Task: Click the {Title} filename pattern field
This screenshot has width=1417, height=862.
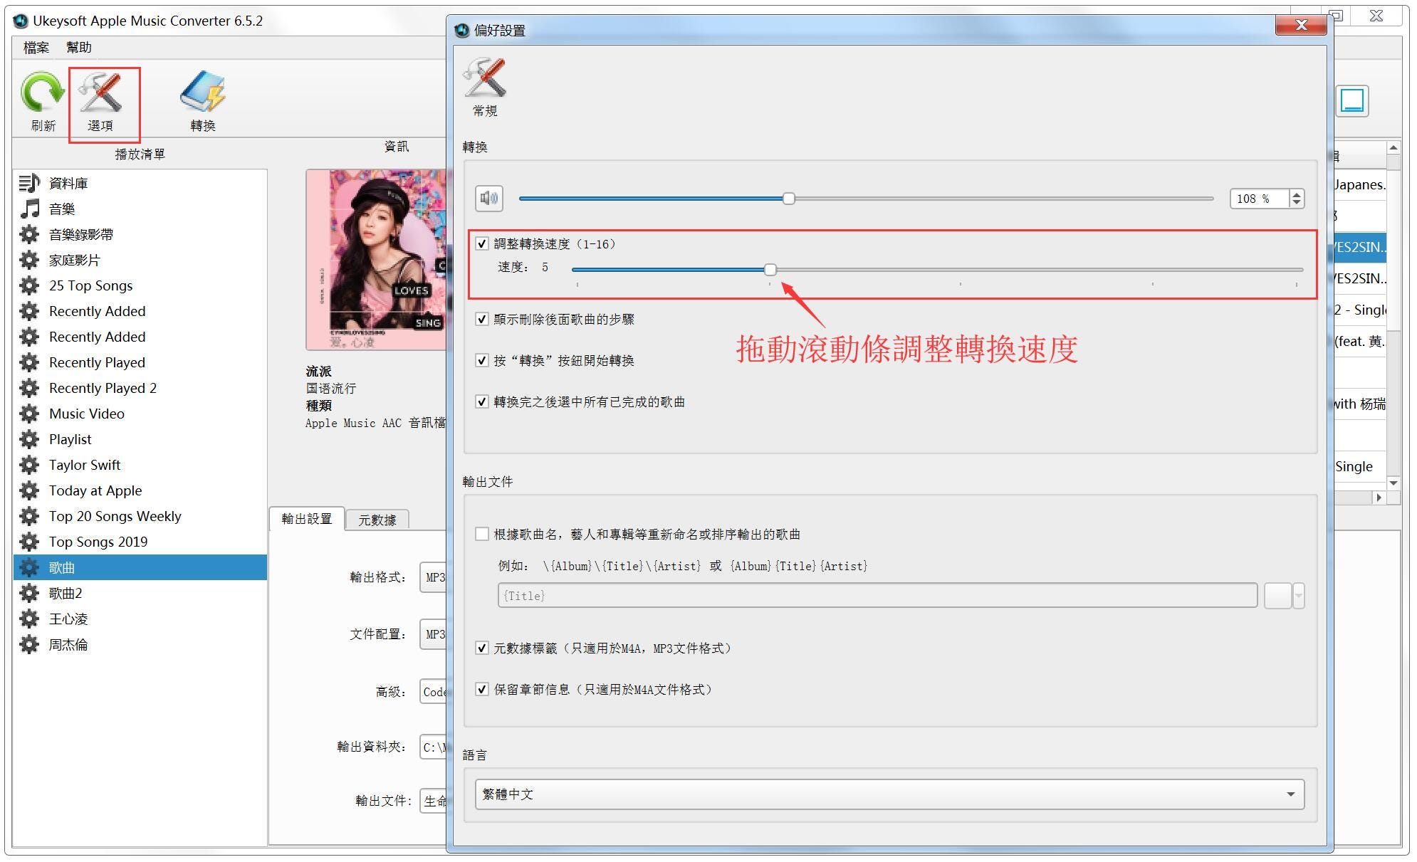Action: coord(877,596)
